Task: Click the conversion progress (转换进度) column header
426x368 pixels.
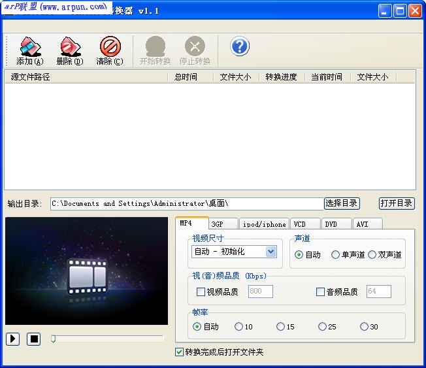Action: [x=282, y=77]
